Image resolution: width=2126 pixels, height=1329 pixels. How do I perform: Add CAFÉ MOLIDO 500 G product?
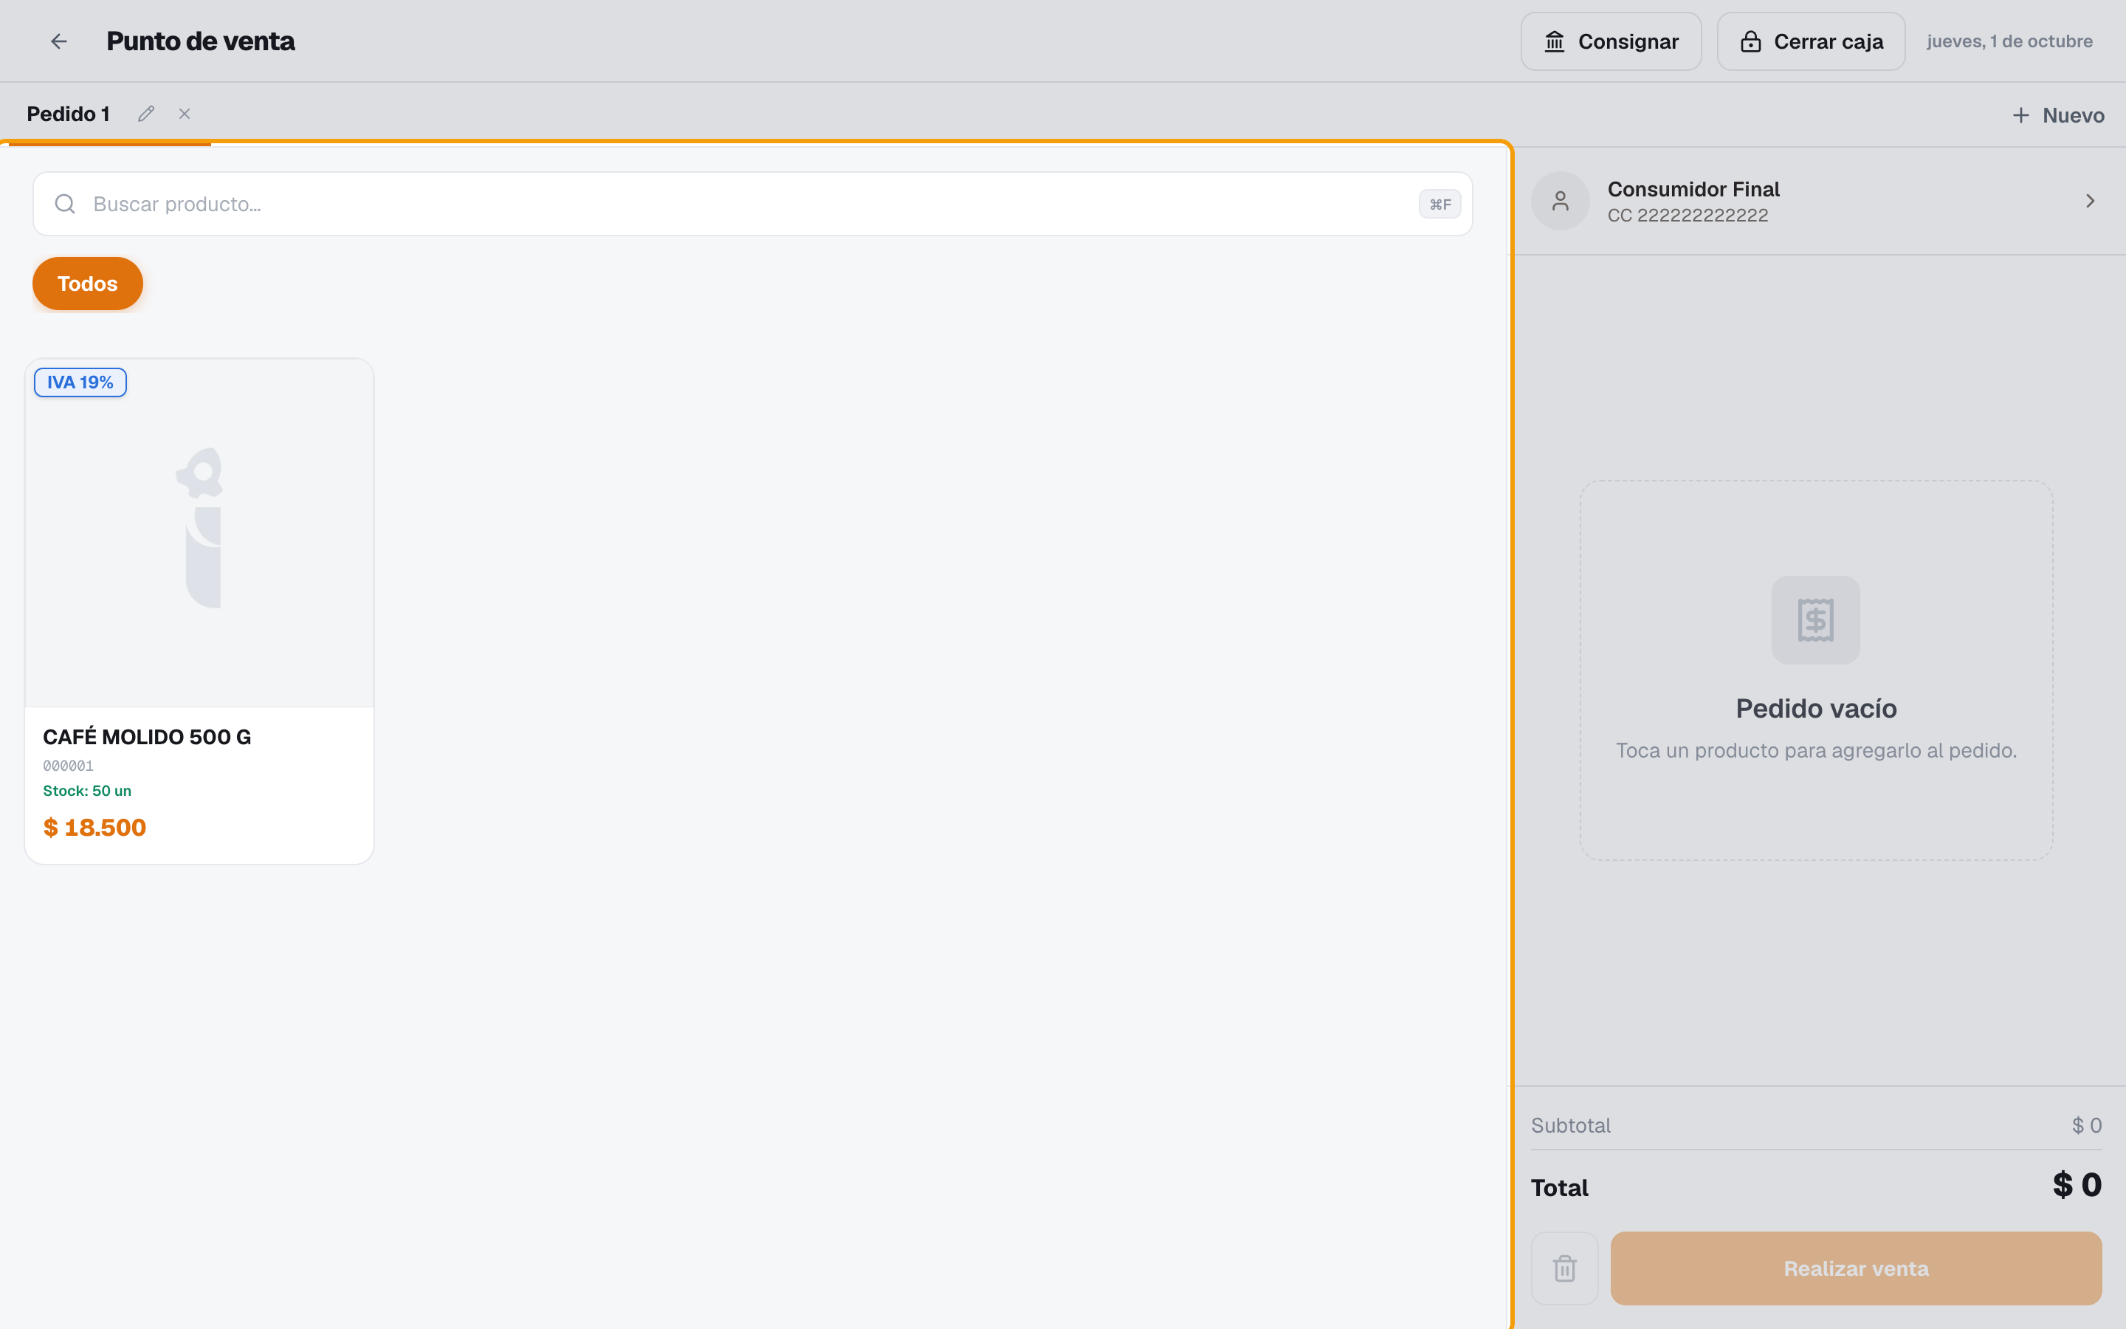pos(199,611)
